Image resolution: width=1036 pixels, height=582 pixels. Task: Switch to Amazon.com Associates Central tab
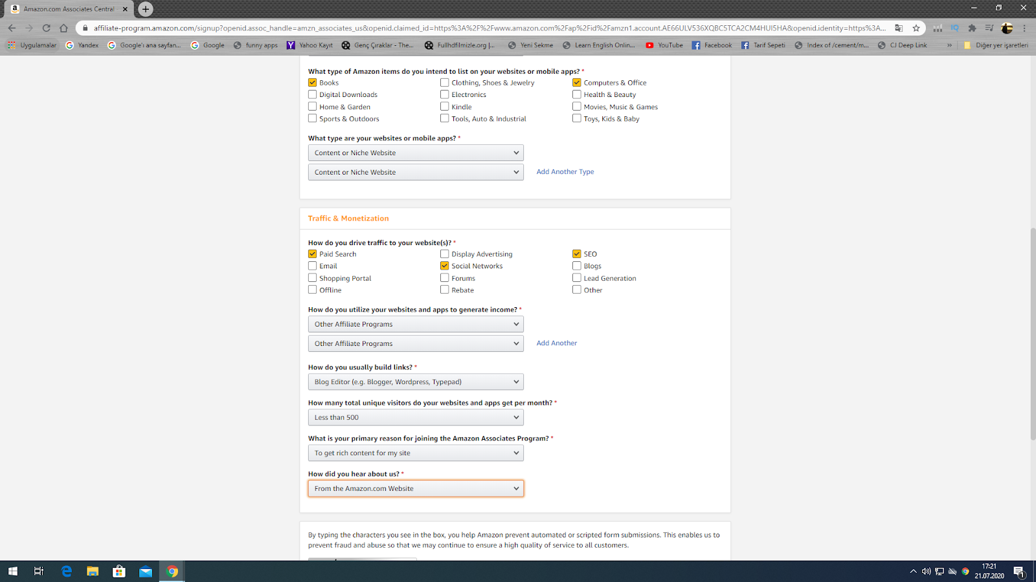(68, 9)
